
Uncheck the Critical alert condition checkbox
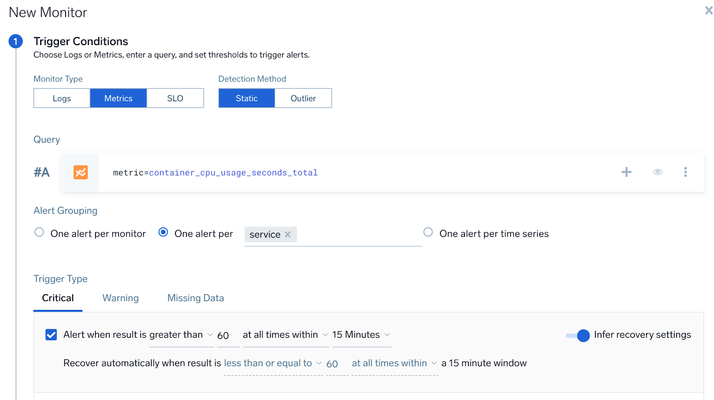(x=51, y=335)
